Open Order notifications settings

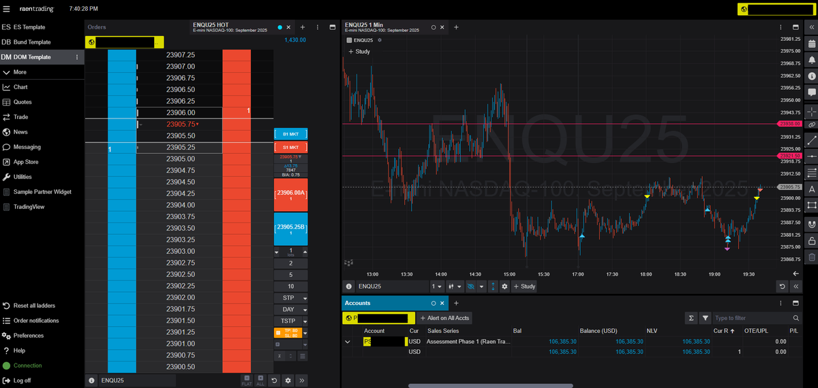(x=42, y=321)
